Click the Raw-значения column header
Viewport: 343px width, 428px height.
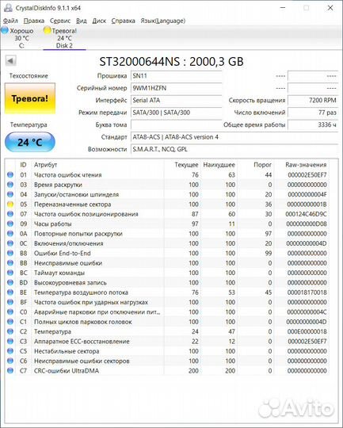pos(306,165)
